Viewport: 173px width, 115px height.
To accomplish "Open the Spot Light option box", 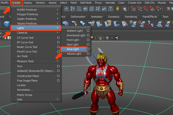I will pos(88,45).
